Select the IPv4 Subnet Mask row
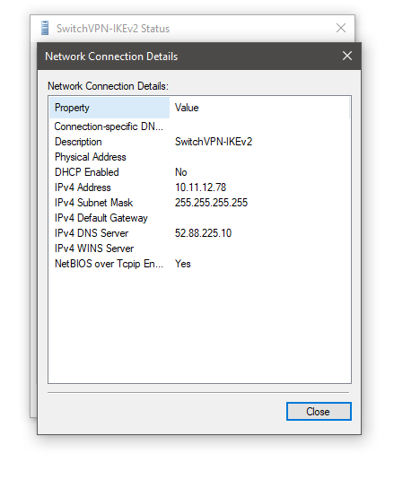Viewport: 420px width, 497px height. tap(200, 203)
